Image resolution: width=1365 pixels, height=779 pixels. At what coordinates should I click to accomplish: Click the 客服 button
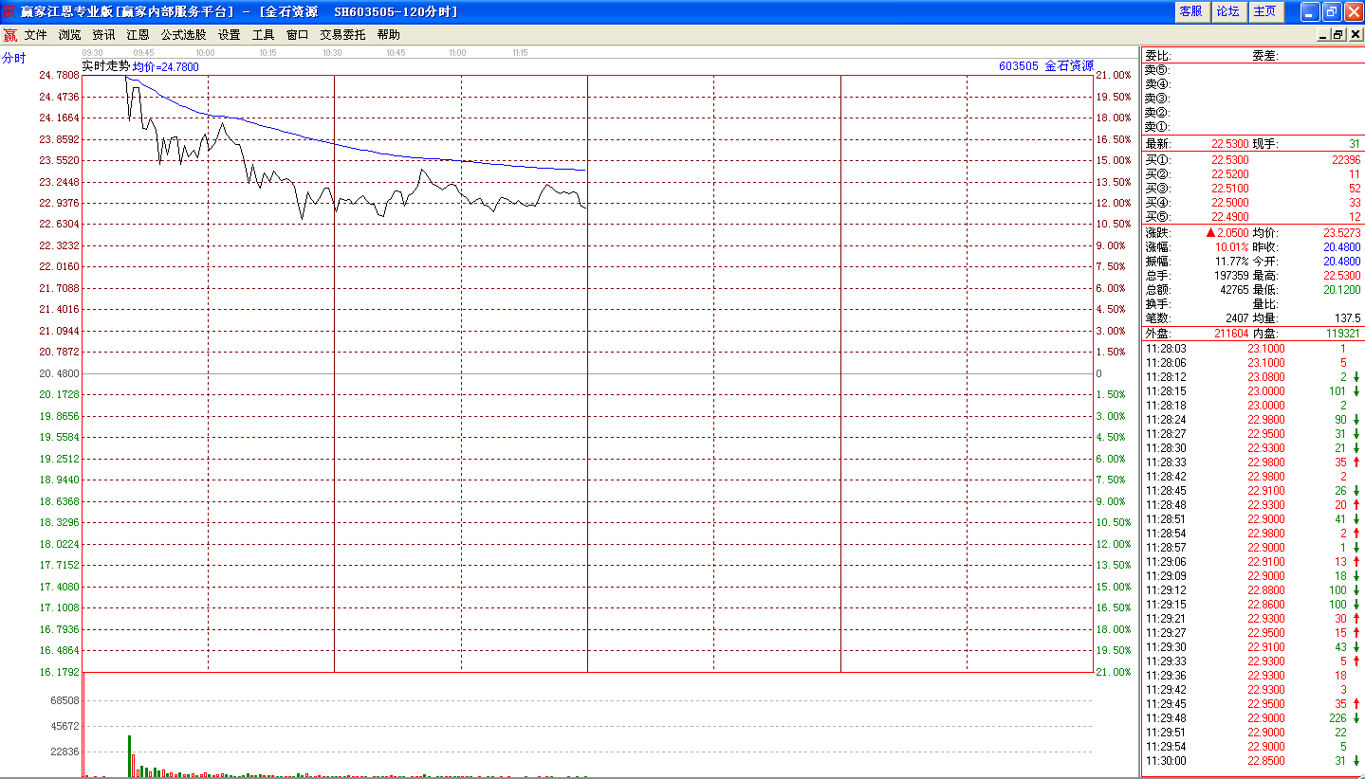pos(1190,11)
